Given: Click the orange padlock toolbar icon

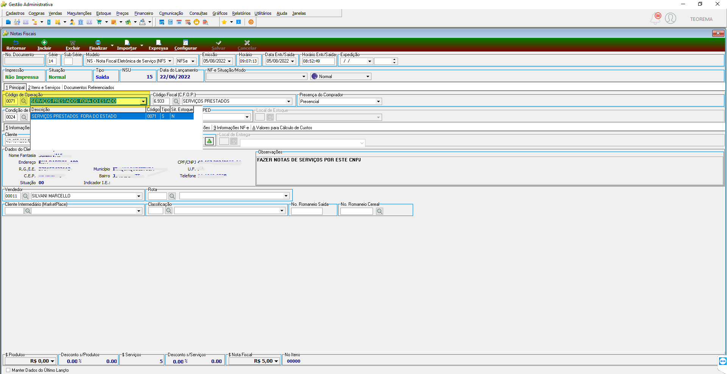Looking at the screenshot, I should [197, 22].
